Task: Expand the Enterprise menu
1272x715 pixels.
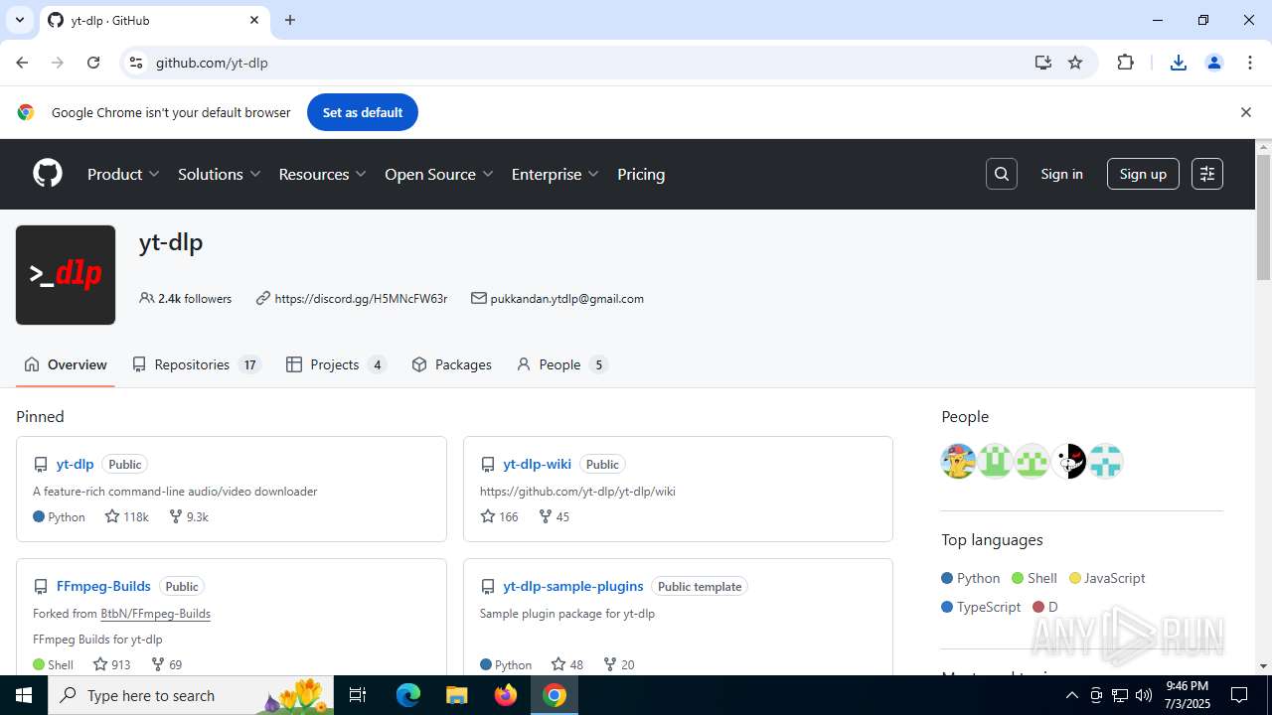Action: coord(556,174)
